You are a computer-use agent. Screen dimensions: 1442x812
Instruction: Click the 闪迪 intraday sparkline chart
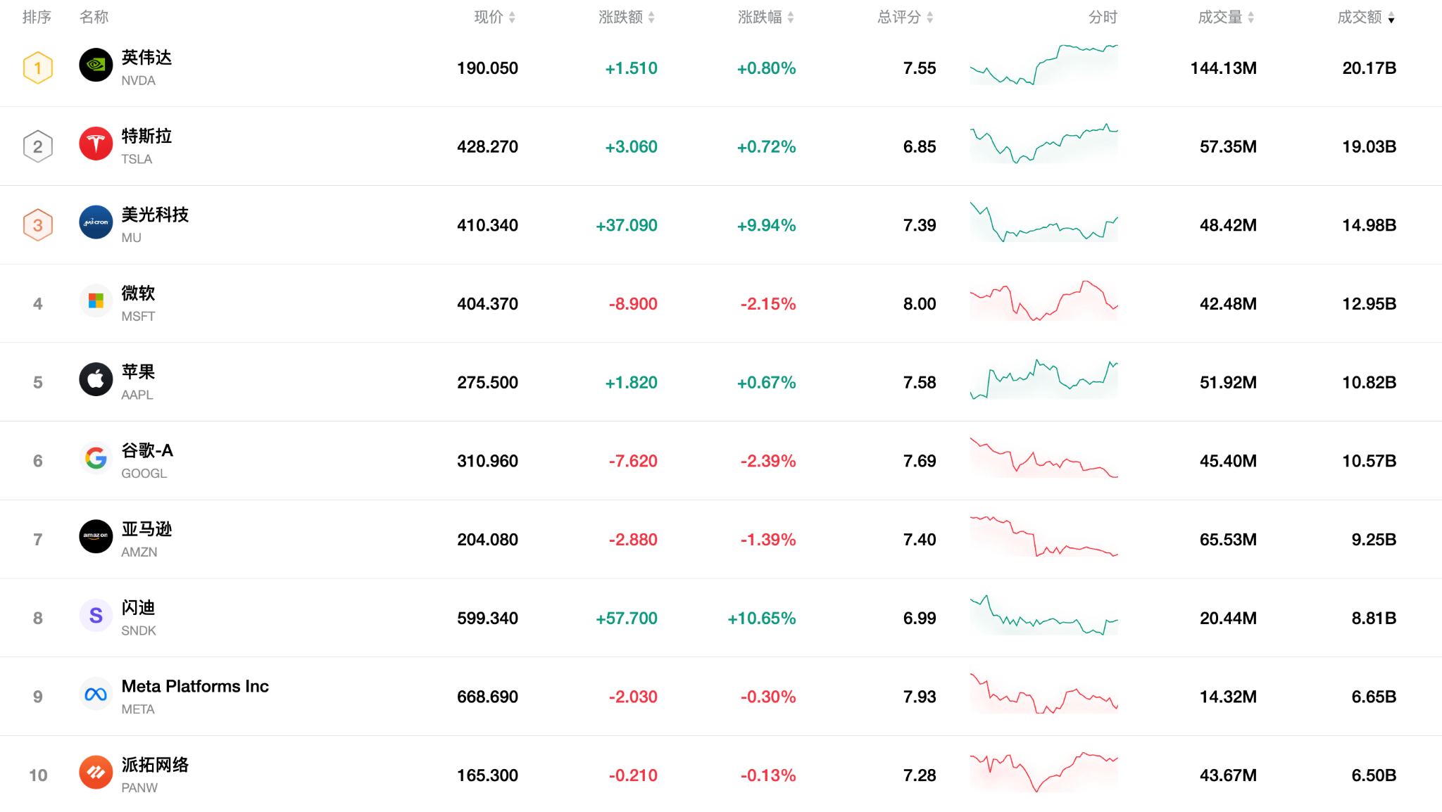[1043, 616]
